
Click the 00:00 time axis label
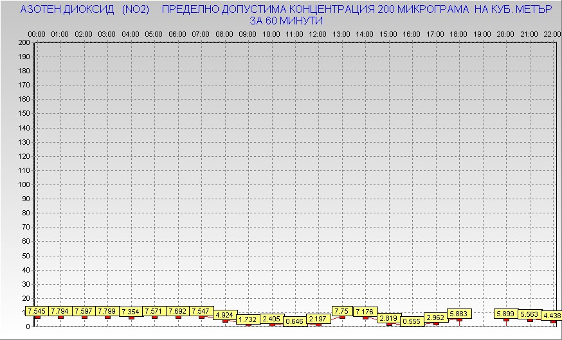point(37,33)
